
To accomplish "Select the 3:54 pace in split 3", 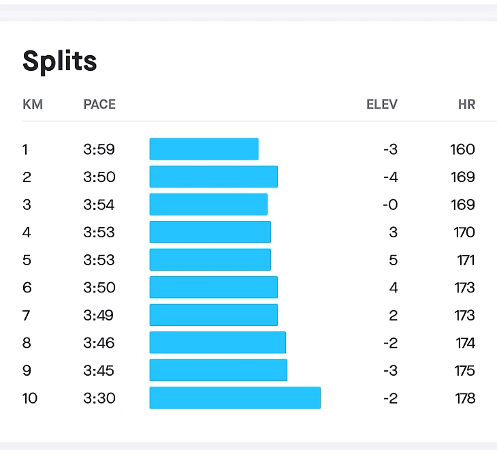I will pyautogui.click(x=99, y=205).
